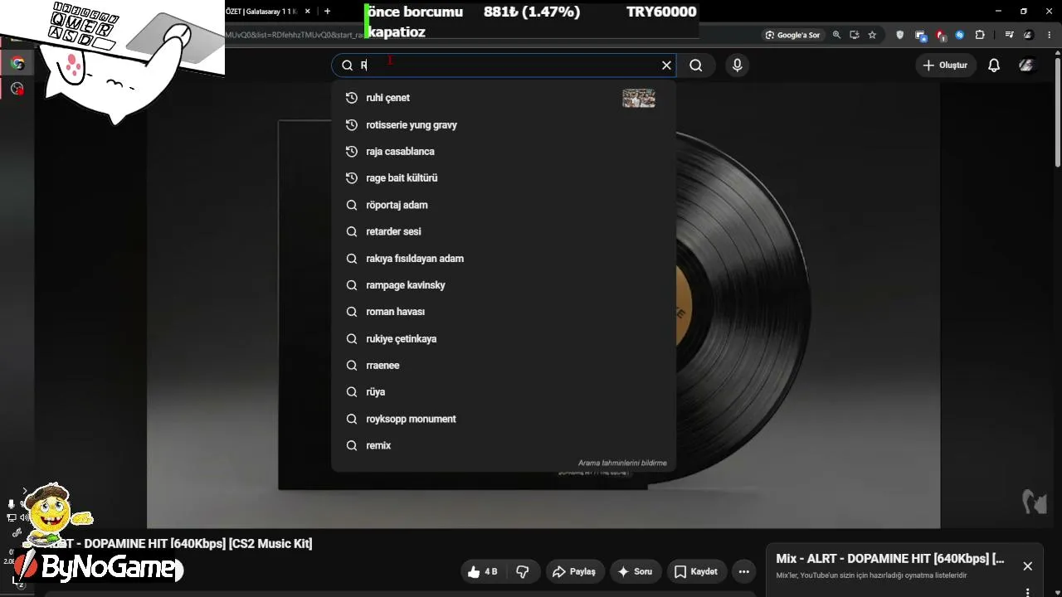This screenshot has width=1062, height=597.
Task: Choose the "raja casablanca" suggestion
Action: click(x=503, y=152)
